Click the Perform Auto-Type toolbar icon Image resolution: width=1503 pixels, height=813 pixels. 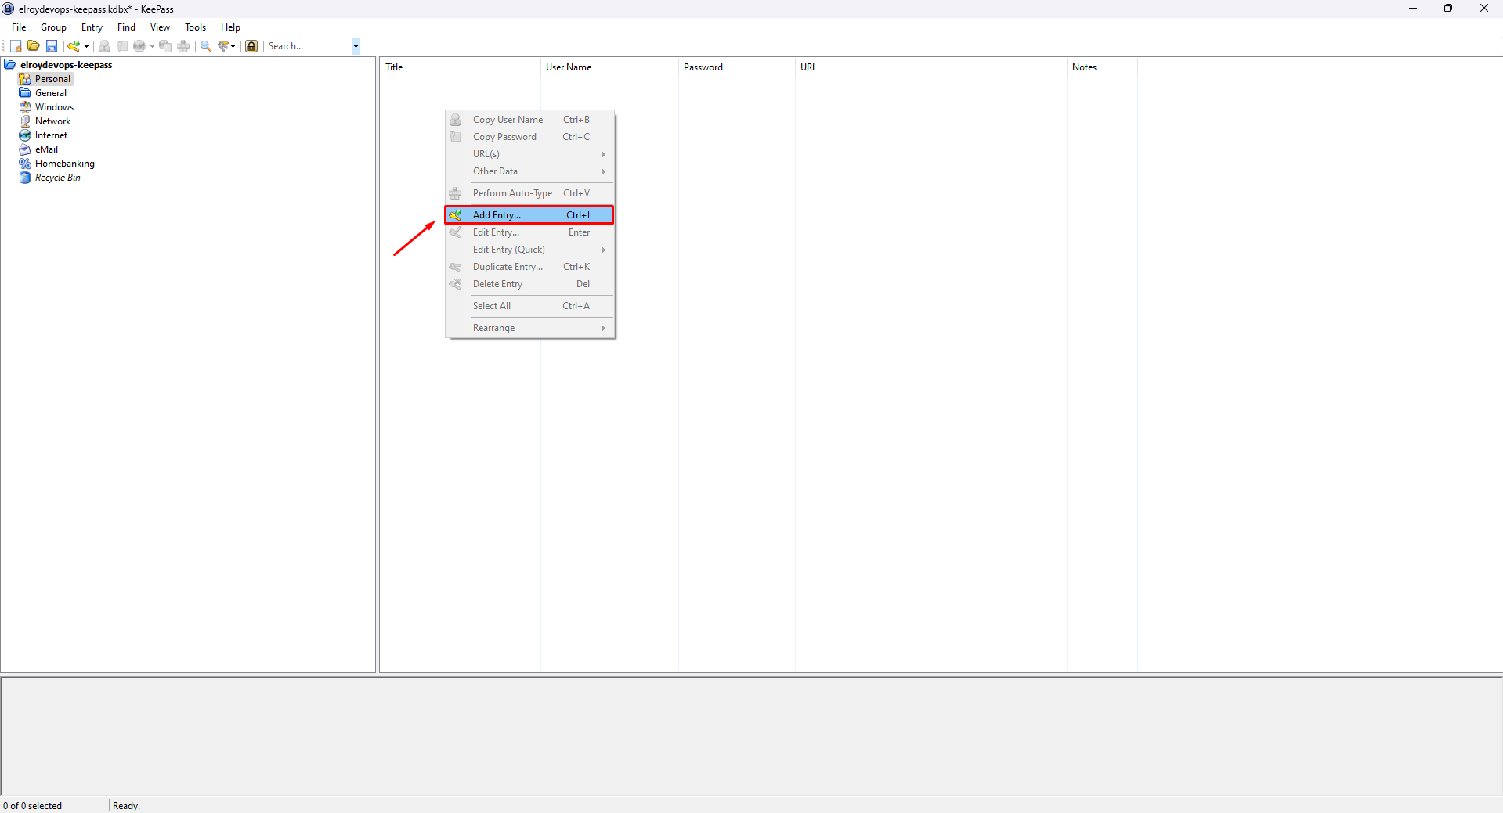point(183,46)
